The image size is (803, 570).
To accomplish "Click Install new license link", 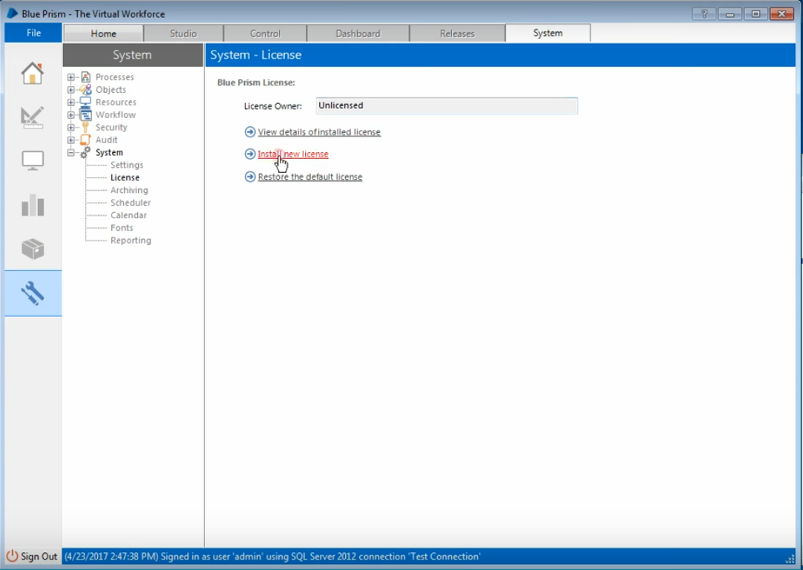I will point(293,154).
